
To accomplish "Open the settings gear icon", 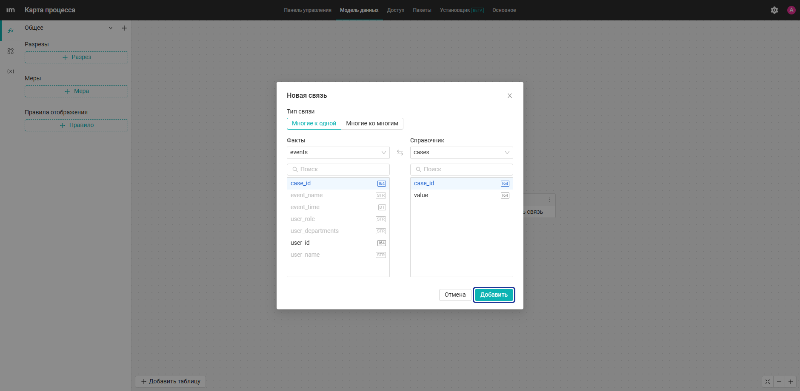I will click(x=774, y=10).
